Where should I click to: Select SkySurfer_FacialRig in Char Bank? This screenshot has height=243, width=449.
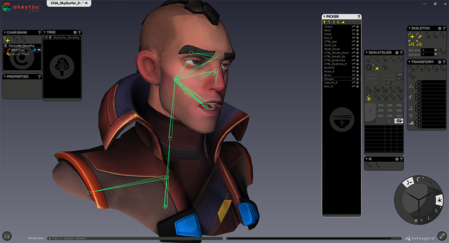[x=21, y=46]
